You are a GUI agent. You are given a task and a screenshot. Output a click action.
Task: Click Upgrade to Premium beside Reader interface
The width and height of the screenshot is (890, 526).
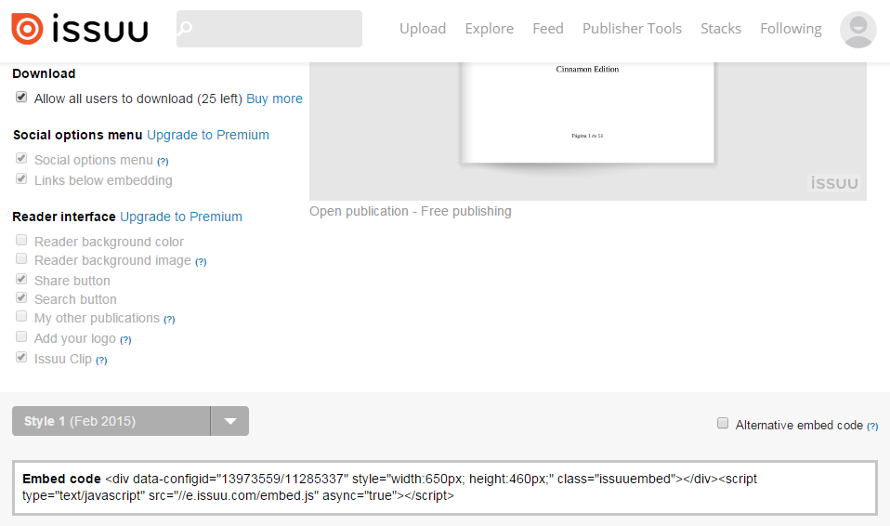click(181, 217)
